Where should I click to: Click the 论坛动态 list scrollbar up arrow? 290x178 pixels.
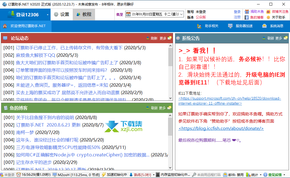(x=170, y=46)
